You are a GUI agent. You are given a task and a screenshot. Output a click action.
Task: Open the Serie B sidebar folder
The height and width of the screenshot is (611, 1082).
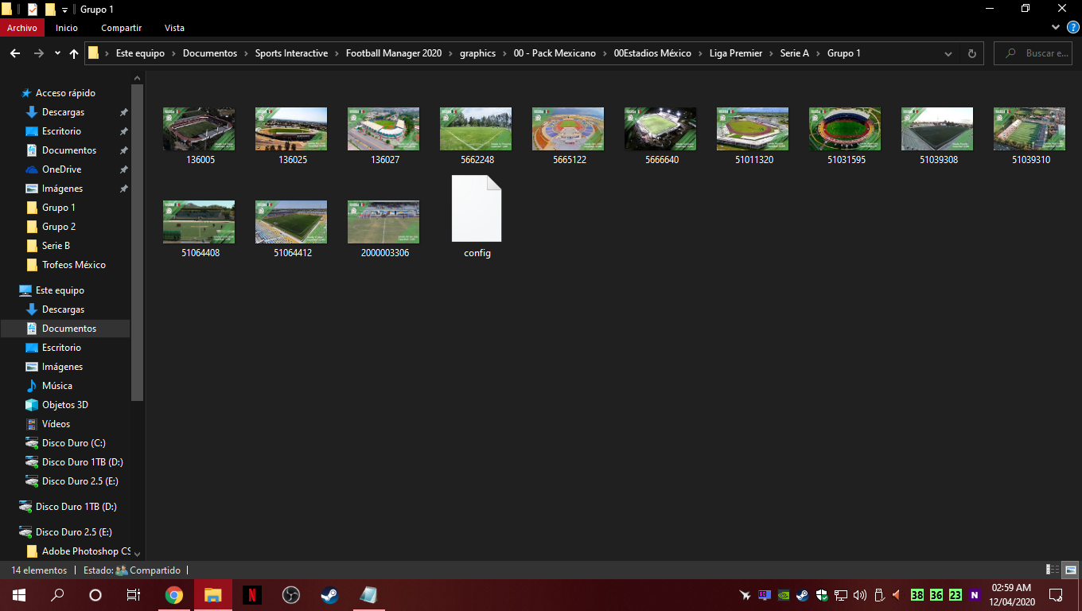click(x=56, y=246)
